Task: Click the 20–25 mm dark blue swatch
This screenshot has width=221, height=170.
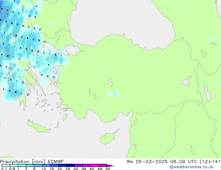Action: pos(62,165)
